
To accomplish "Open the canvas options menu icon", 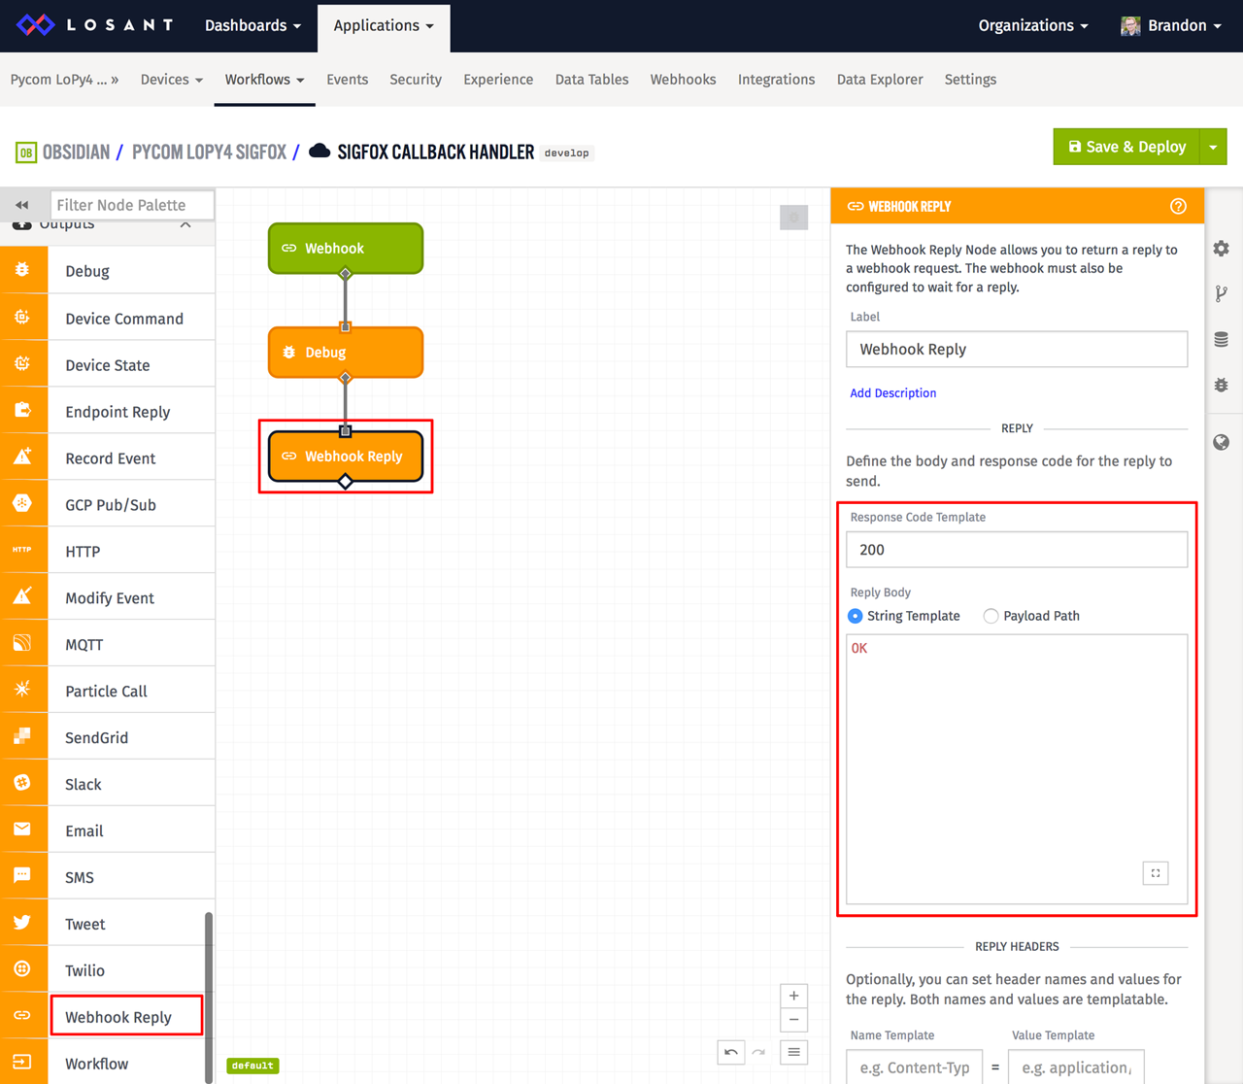I will 794,1052.
